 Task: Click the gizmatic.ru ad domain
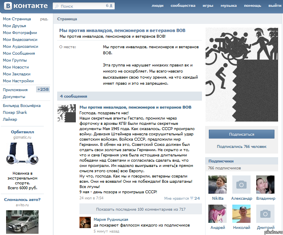click(x=22, y=137)
